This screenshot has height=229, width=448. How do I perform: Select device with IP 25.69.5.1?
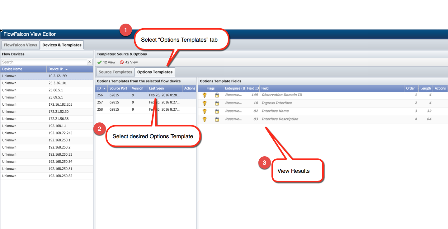click(47, 97)
